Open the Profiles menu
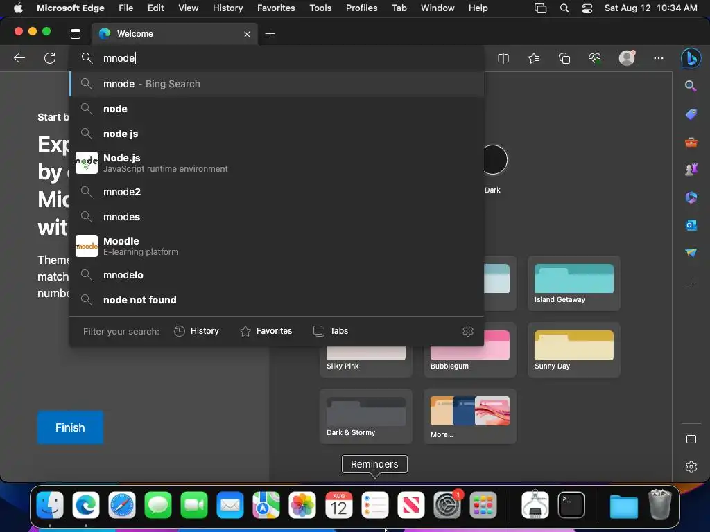This screenshot has width=710, height=532. (361, 8)
